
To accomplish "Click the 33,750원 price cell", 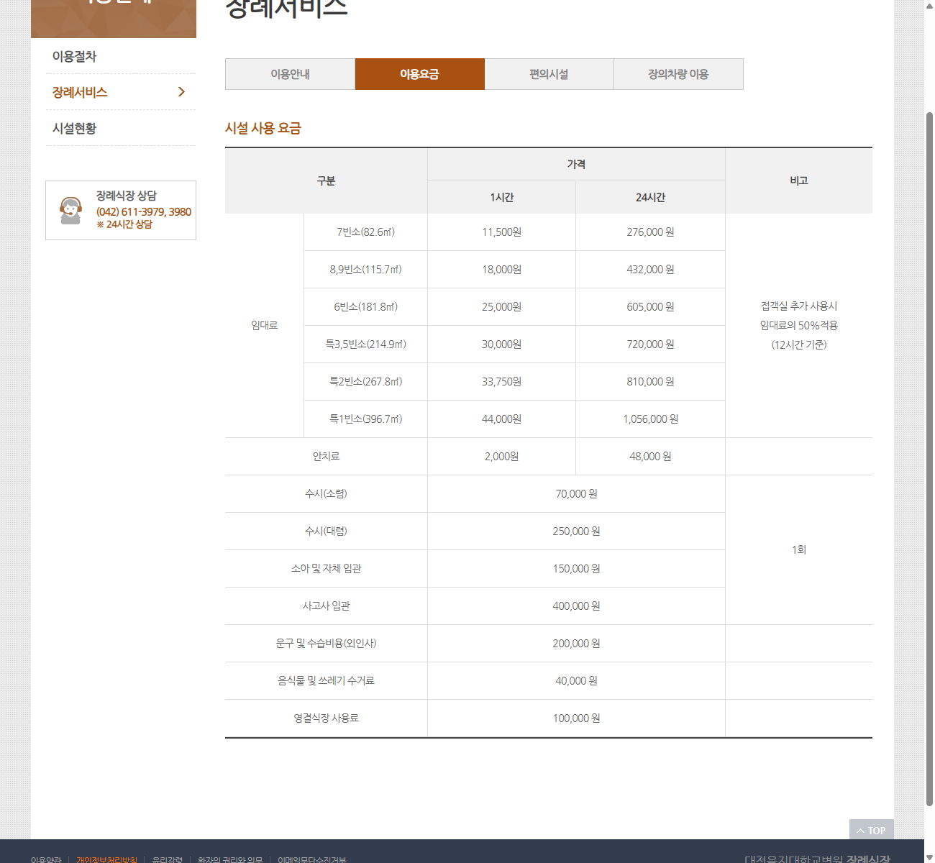I will (501, 381).
